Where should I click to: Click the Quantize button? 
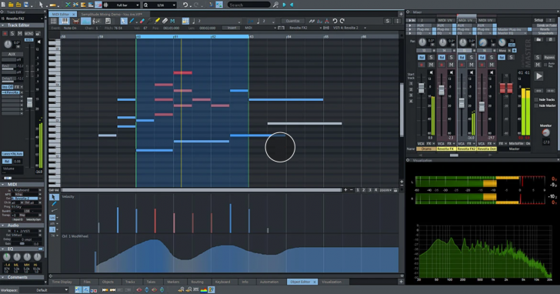[293, 21]
